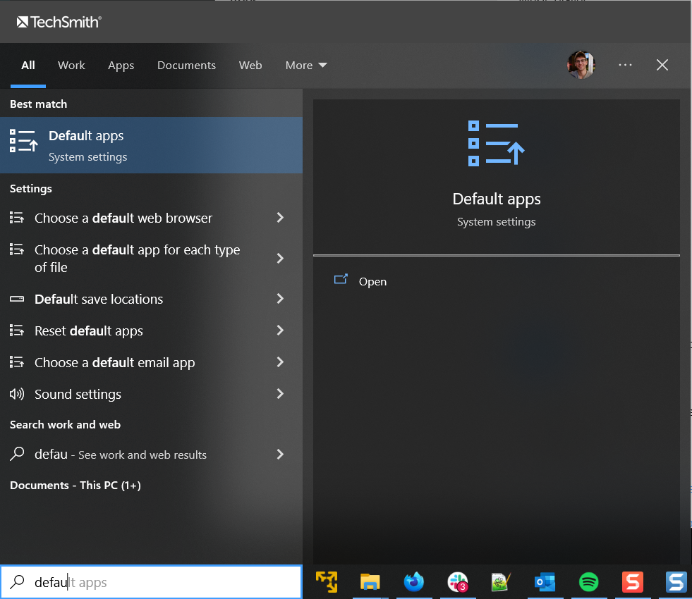Viewport: 692px width, 599px height.
Task: Select Default apps best match result
Action: 151,145
